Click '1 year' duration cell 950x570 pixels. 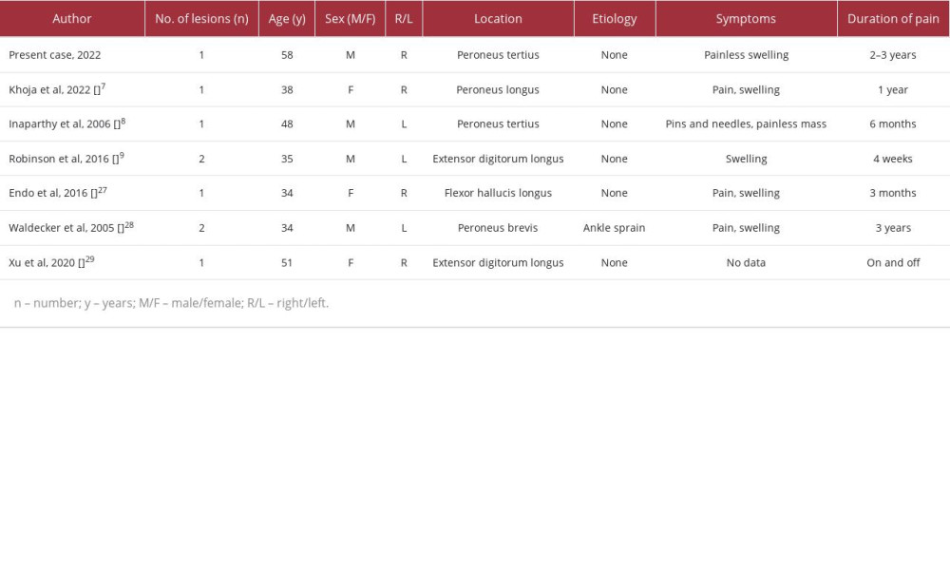pos(893,89)
